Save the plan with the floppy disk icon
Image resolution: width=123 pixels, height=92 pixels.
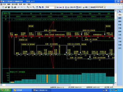coord(9,7)
